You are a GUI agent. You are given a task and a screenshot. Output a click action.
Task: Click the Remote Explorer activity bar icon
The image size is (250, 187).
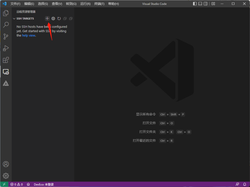click(6, 72)
